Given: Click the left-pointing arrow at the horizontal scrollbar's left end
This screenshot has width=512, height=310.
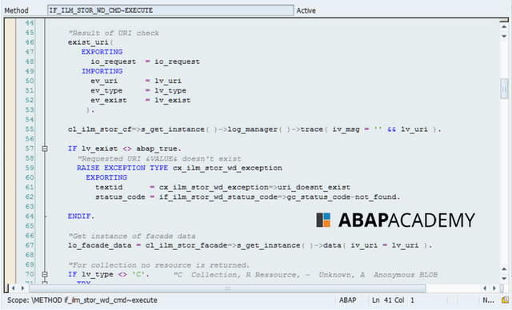Looking at the screenshot, I should click(14, 288).
